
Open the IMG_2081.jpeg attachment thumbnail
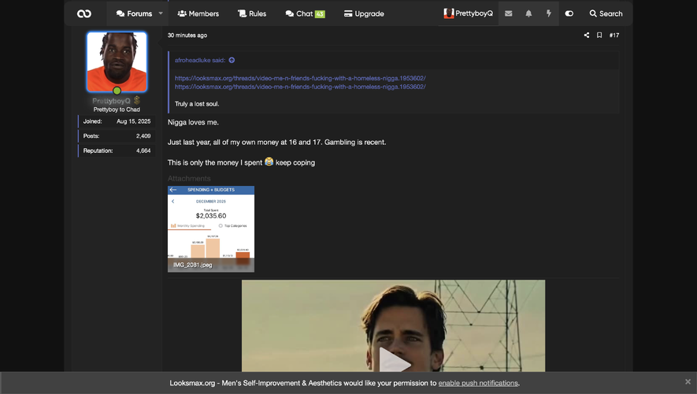point(211,229)
